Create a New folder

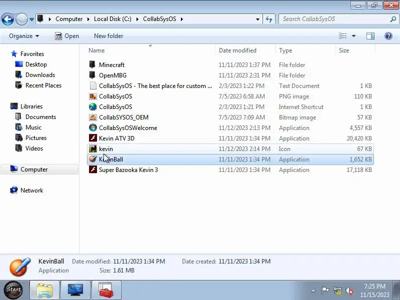tap(108, 36)
